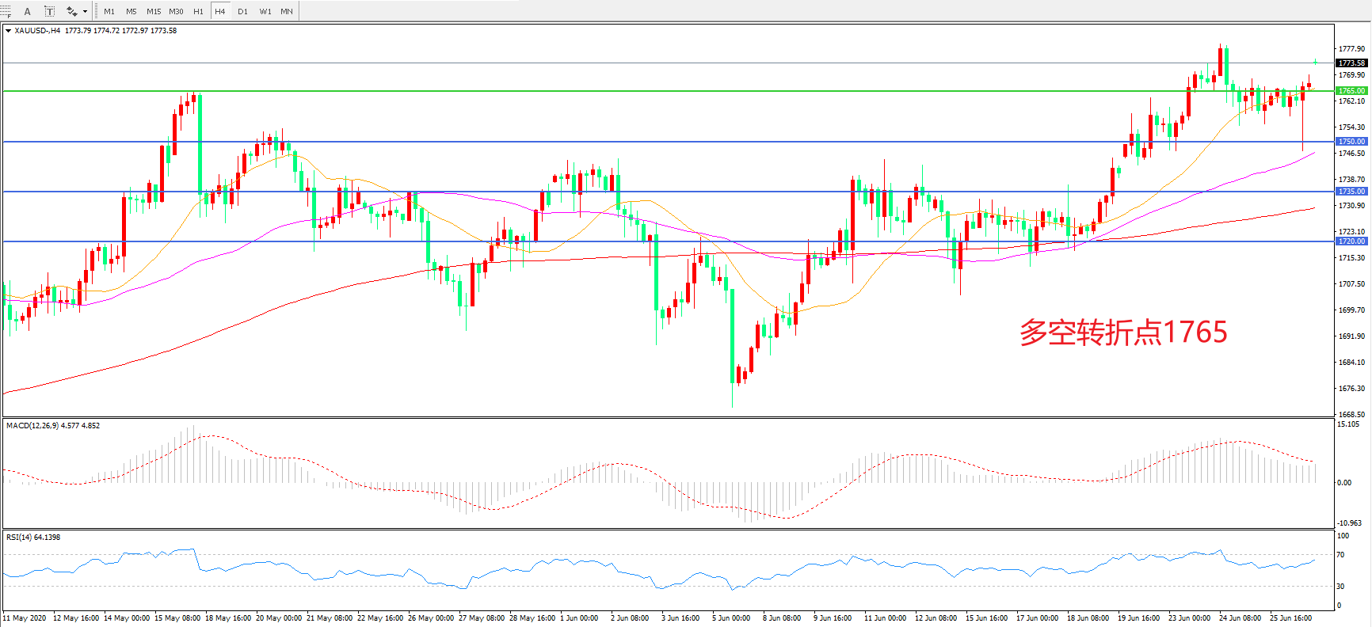Viewport: 1372px width, 627px height.
Task: Click the RSI(14) indicator label
Action: pyautogui.click(x=33, y=538)
